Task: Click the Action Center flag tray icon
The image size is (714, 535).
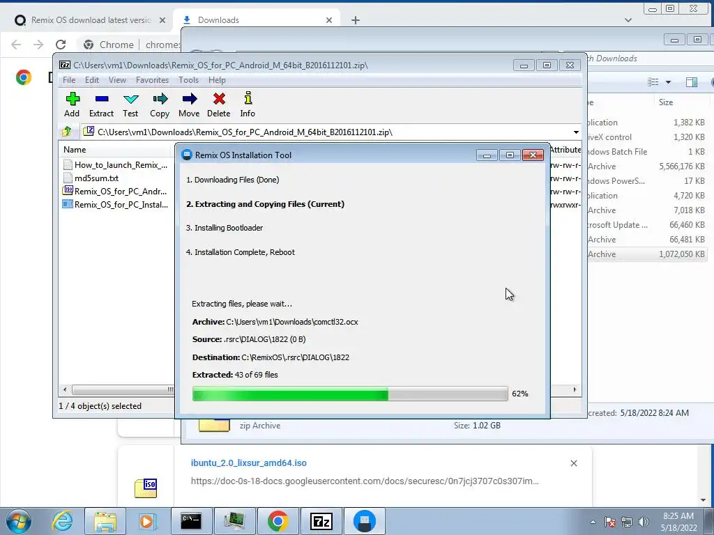Action: click(x=610, y=522)
